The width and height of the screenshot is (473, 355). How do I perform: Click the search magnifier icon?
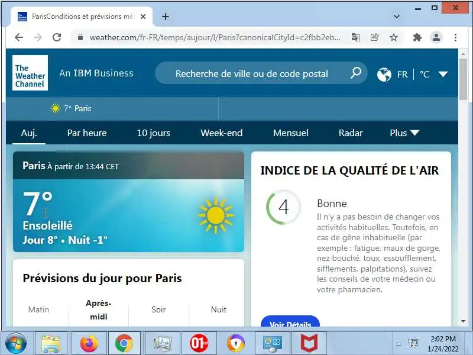coord(356,73)
